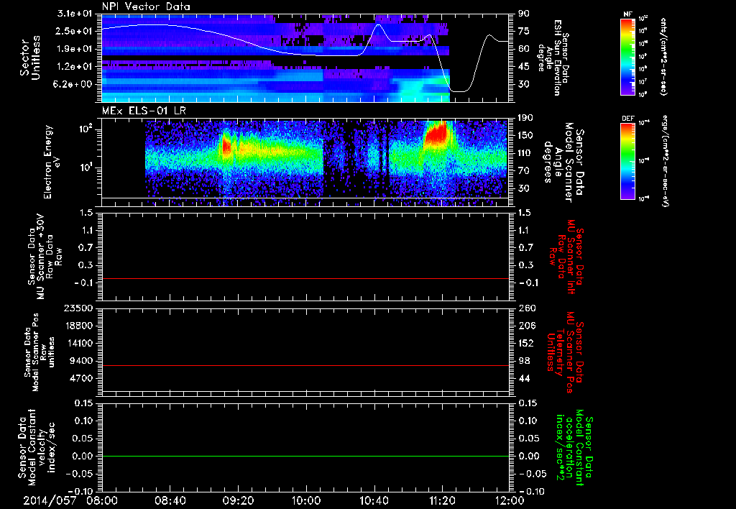Click the '1.9e+01' sector tick value

[74, 49]
